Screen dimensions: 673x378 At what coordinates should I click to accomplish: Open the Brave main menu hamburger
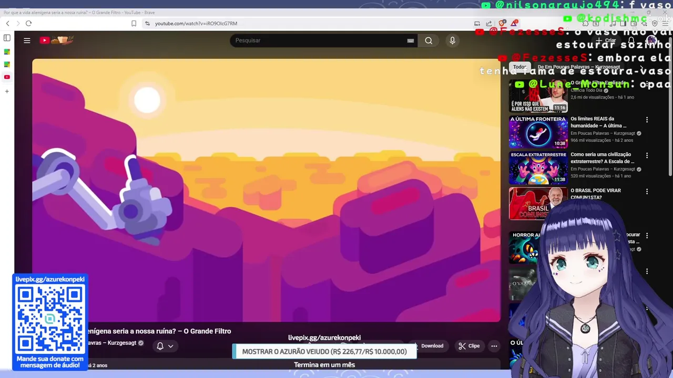[x=665, y=24]
